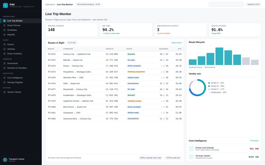The image size is (265, 165).
Task: Click Vehicle ready badge for RT-4475
Action: coord(133,78)
